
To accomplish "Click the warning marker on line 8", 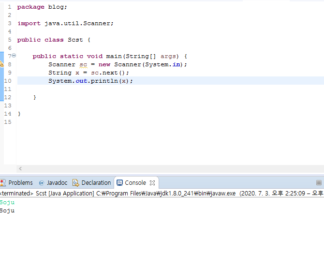I will click(1, 64).
